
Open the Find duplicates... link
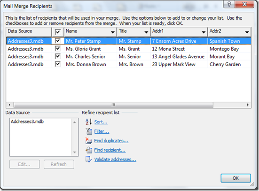point(111,141)
